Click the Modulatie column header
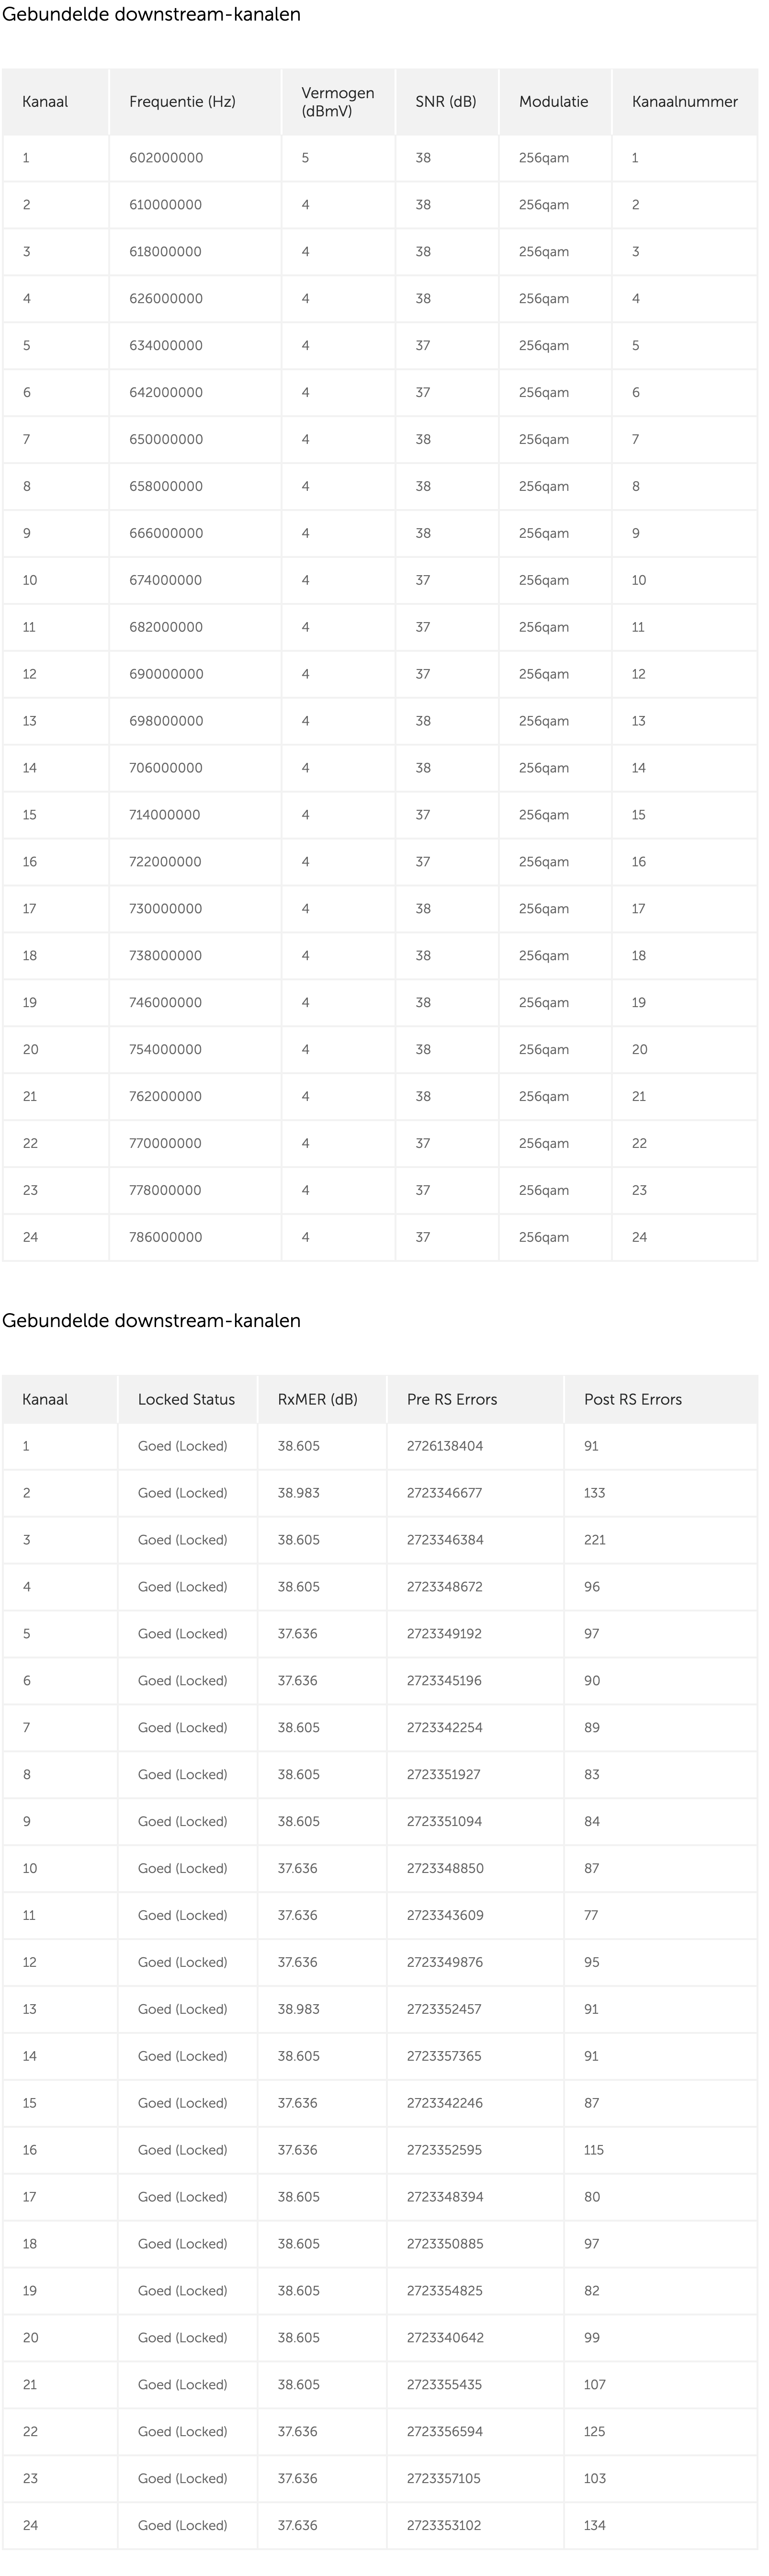The width and height of the screenshot is (769, 2576). [553, 102]
